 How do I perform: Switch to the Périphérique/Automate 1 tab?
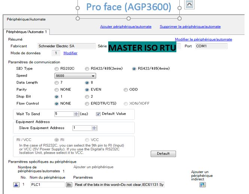point(27,32)
